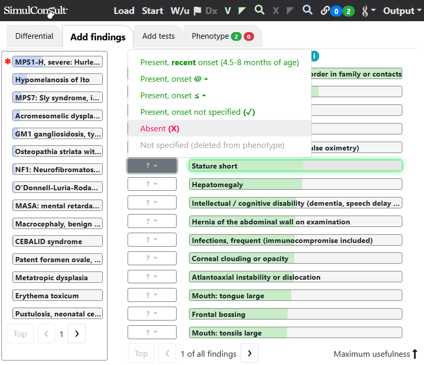The image size is (424, 365).
Task: Switch to the Differential tab
Action: point(34,36)
